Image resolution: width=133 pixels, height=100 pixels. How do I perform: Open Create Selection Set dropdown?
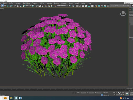coord(62,6)
